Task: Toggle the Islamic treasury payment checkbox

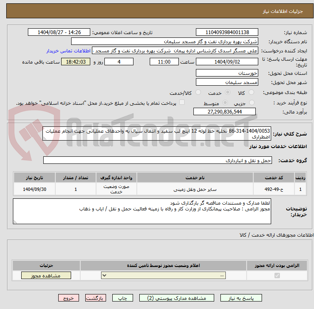Action: (182, 102)
